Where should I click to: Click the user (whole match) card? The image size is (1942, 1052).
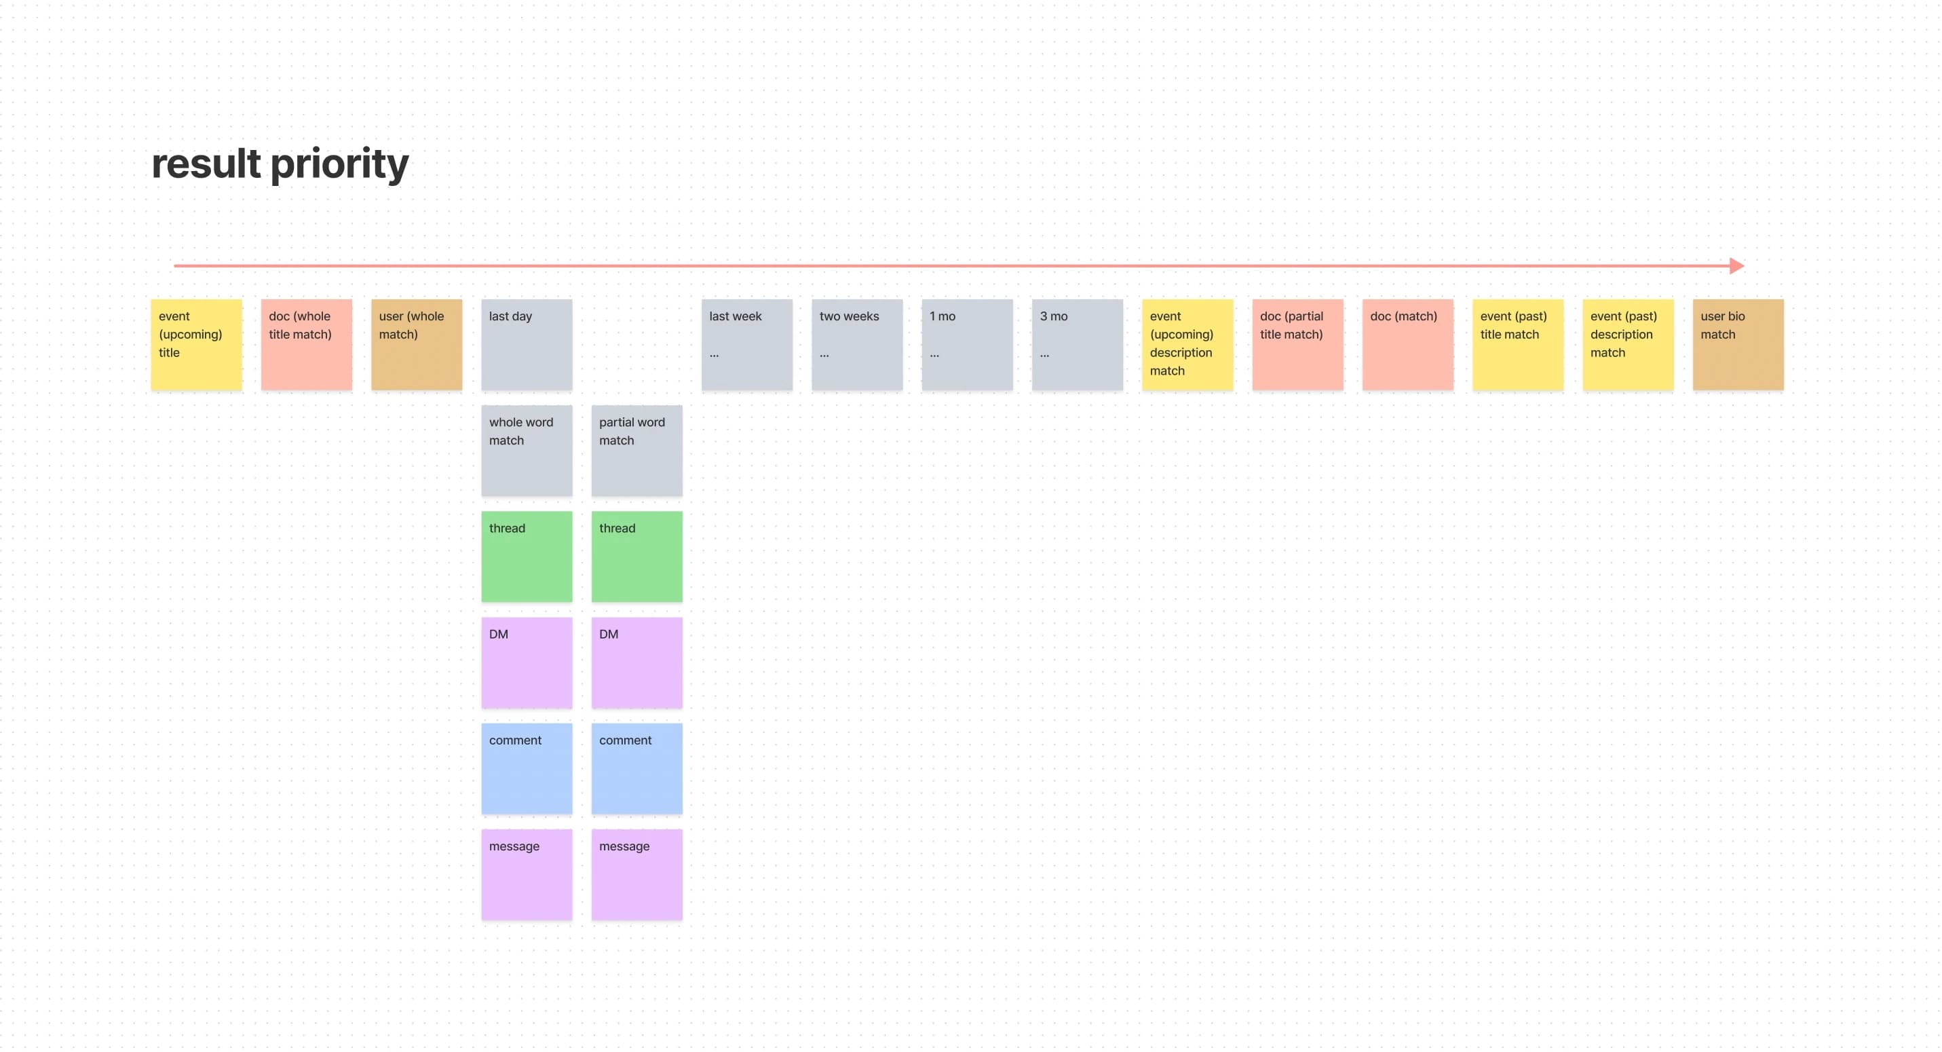point(415,343)
